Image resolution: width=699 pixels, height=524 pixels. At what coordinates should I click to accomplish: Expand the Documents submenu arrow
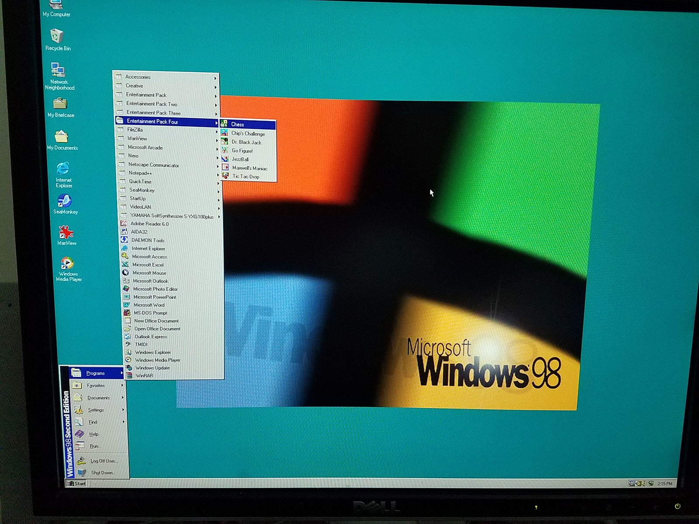123,397
